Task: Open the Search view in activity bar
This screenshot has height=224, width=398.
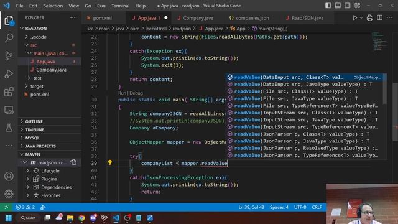Action: point(9,38)
